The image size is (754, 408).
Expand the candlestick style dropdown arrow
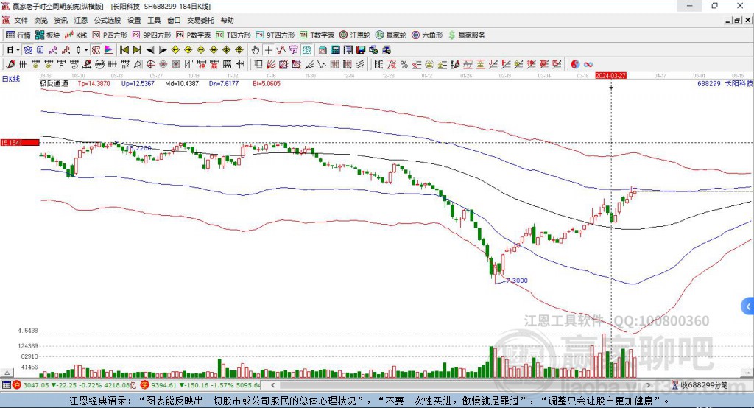click(x=86, y=50)
